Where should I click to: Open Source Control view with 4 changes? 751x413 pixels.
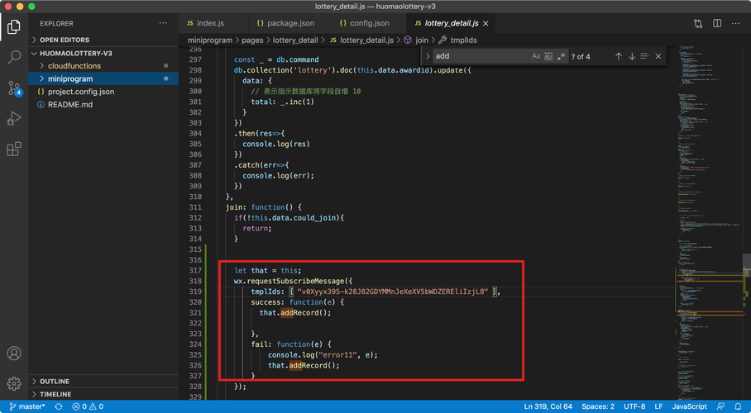[14, 88]
